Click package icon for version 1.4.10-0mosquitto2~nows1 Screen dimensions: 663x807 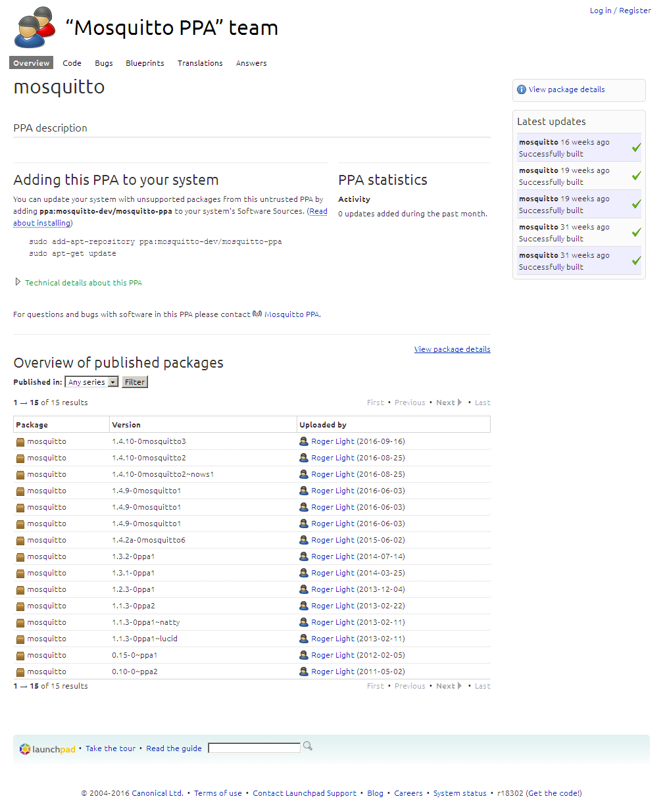pyautogui.click(x=20, y=475)
